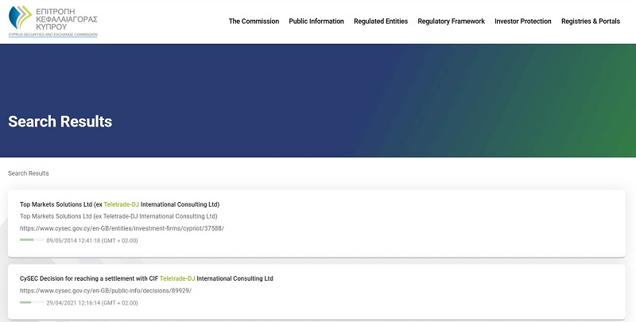
Task: Open the Public Information menu
Action: coord(316,21)
